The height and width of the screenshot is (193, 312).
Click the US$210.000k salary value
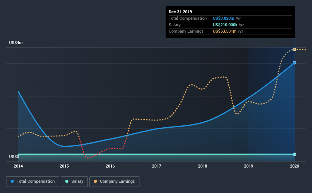(x=225, y=25)
